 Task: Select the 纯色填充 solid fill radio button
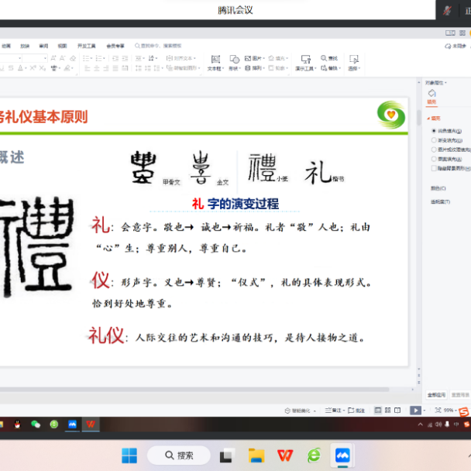point(434,131)
